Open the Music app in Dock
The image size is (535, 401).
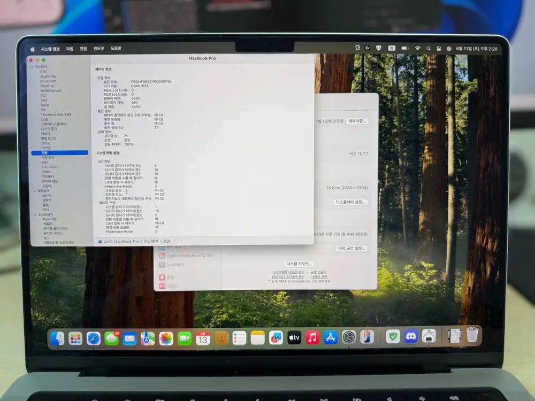tap(312, 337)
